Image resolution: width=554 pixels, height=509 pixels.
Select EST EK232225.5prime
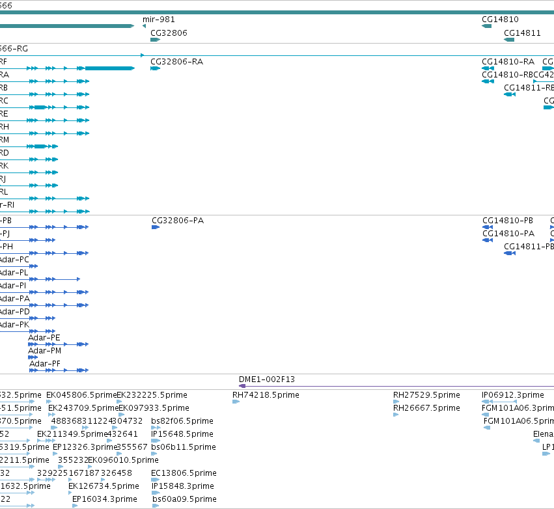pyautogui.click(x=152, y=395)
